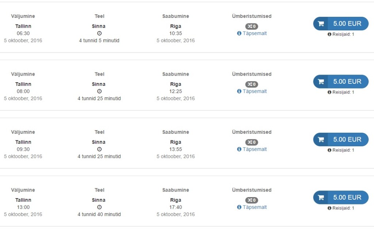Click clock icon for 4 tunnid 40 minutid
Image resolution: width=374 pixels, height=230 pixels.
point(99,207)
